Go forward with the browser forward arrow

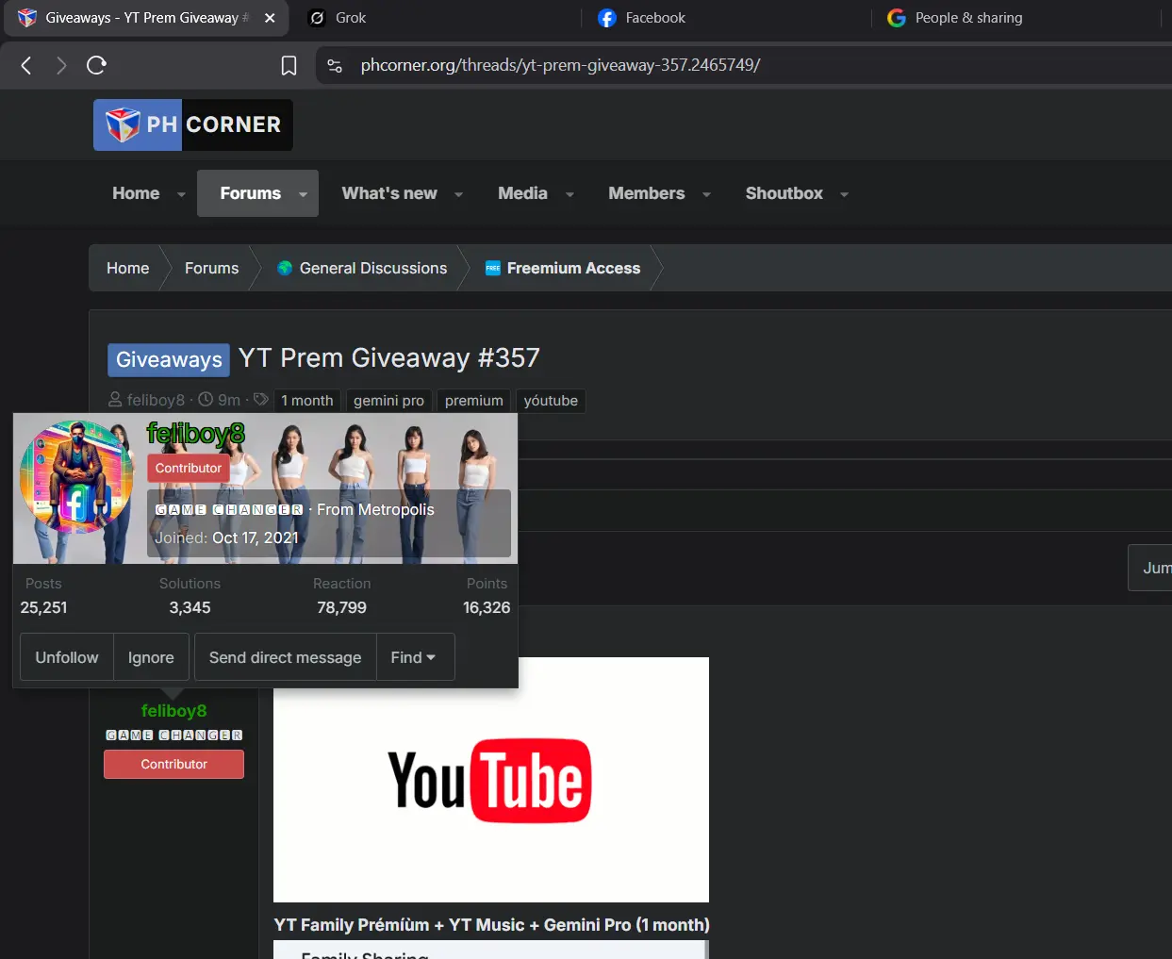coord(61,65)
